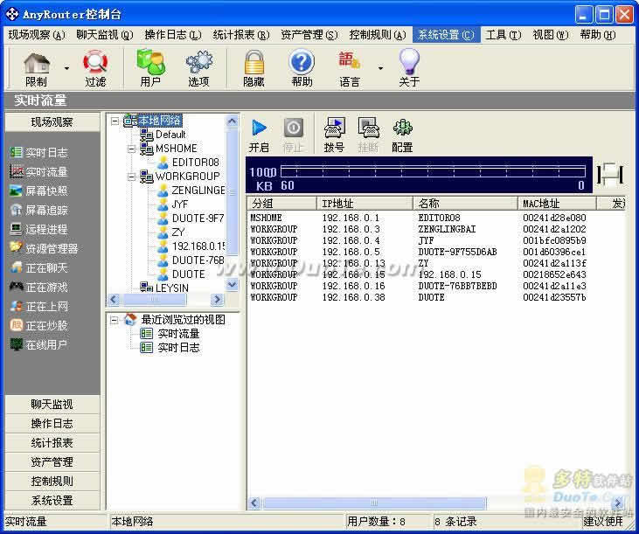This screenshot has width=639, height=534.
Task: Collapse the 最近浏览过的视图 tree node
Action: [115, 320]
